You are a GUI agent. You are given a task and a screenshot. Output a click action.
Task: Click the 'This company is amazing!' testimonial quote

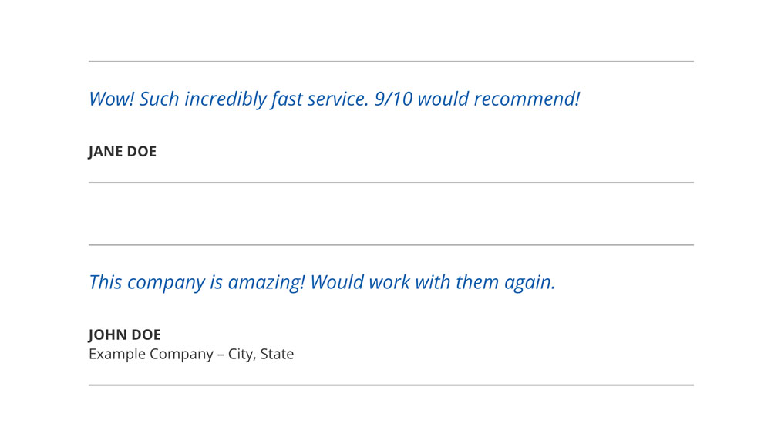tap(322, 282)
